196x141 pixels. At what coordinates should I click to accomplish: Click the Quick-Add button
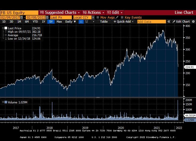click(x=124, y=22)
